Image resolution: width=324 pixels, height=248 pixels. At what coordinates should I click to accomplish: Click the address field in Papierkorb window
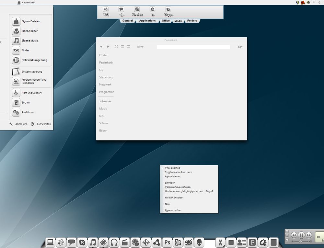[193, 47]
